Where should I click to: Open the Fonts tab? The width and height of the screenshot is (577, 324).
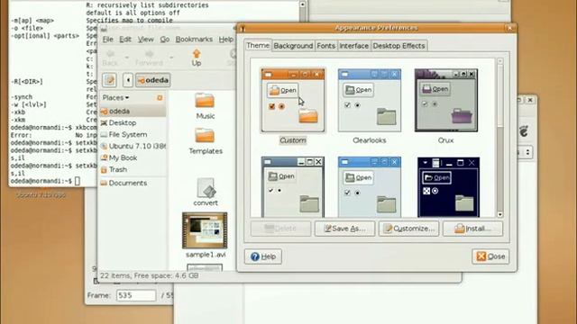pos(326,46)
